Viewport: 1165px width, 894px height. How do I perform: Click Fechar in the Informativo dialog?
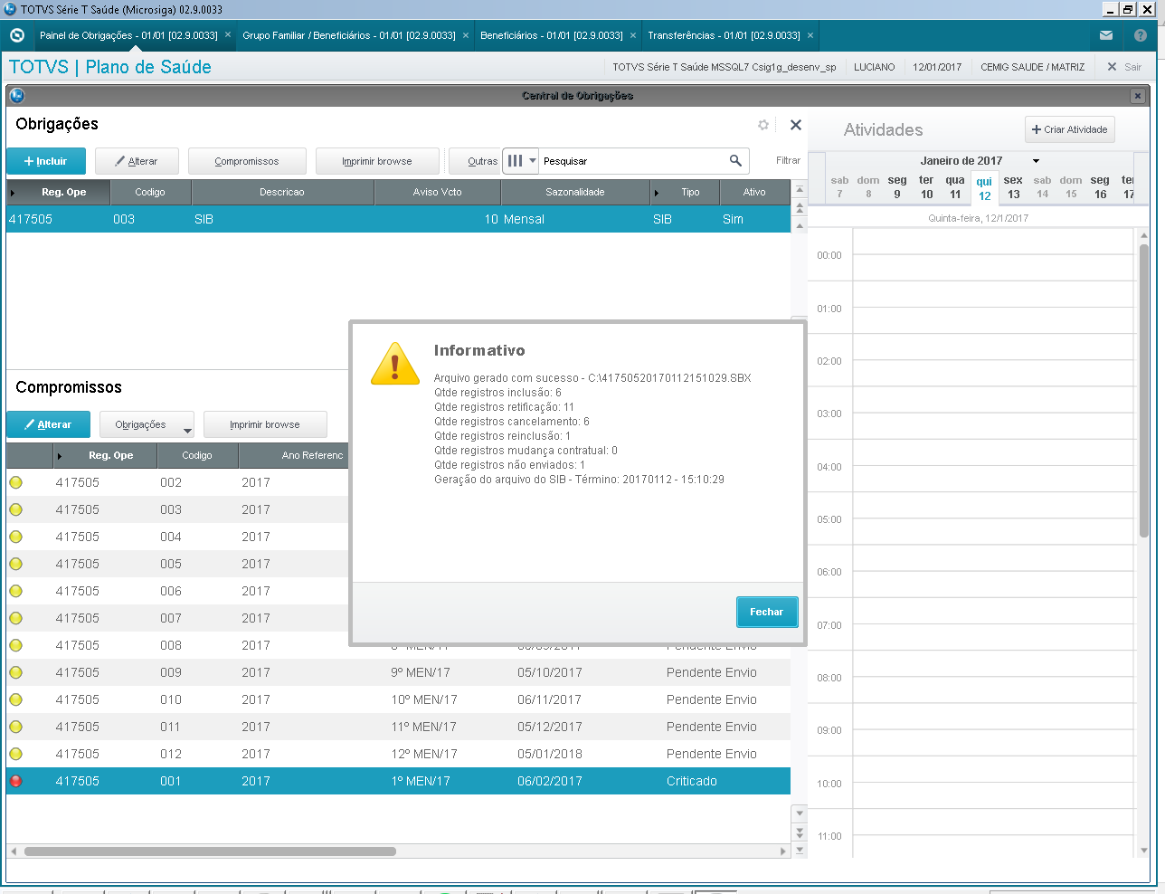[767, 612]
